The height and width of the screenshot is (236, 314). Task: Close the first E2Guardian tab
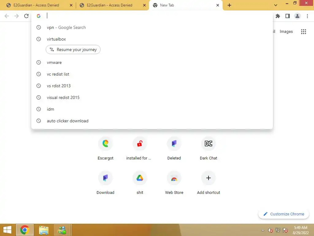click(x=71, y=6)
